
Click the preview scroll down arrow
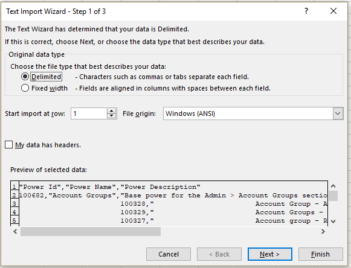333,222
